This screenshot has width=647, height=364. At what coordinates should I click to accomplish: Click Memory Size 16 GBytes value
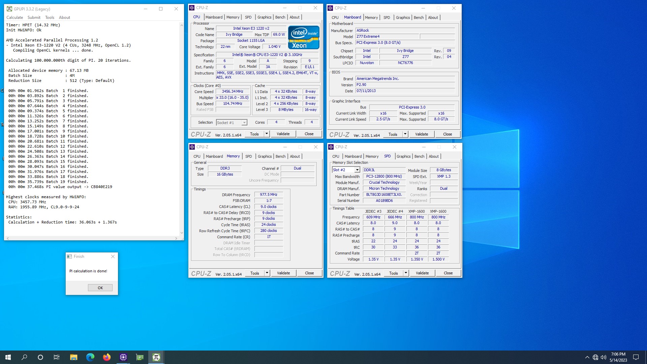225,174
